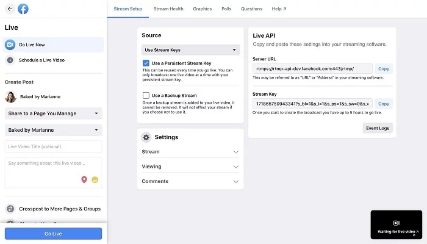Click the Facebook logo icon
This screenshot has height=244, width=427.
(x=24, y=9)
